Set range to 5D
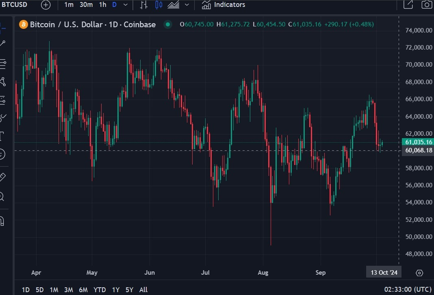The image size is (434, 295). click(39, 290)
